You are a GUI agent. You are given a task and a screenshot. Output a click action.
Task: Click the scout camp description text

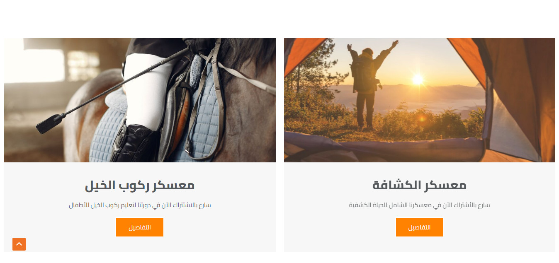coord(419,205)
